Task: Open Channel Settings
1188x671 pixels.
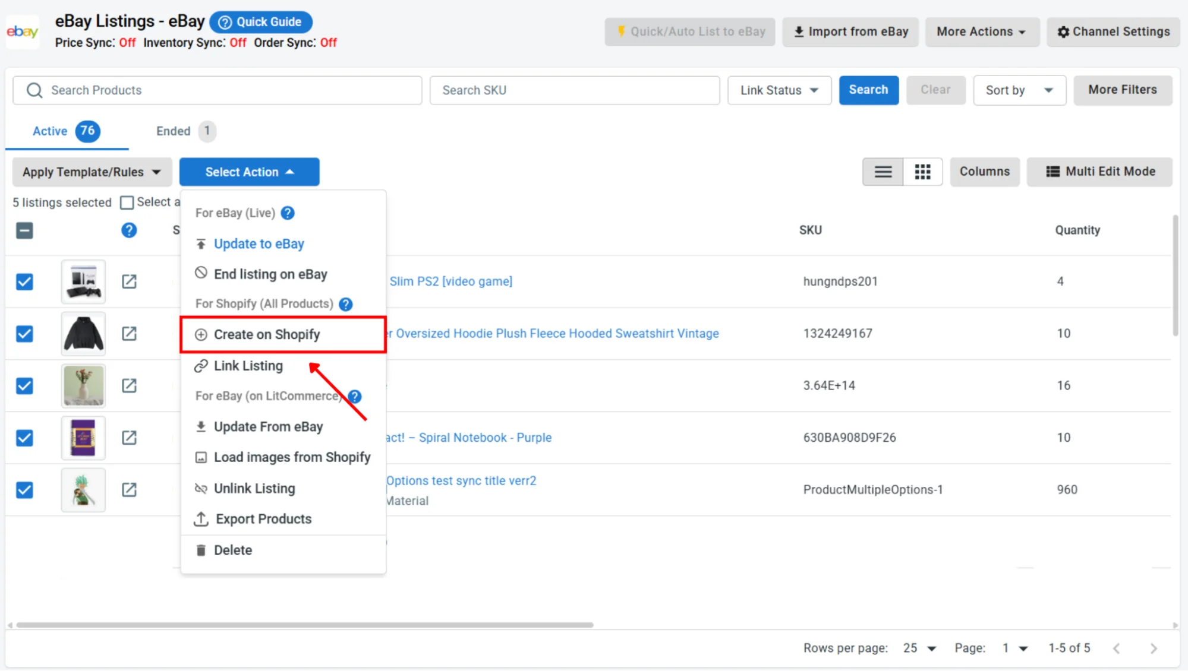Action: 1113,31
